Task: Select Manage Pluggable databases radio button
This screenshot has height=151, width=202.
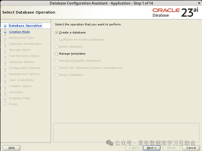Action: 56,61
